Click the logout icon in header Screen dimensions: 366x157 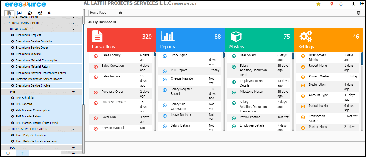coord(362,4)
